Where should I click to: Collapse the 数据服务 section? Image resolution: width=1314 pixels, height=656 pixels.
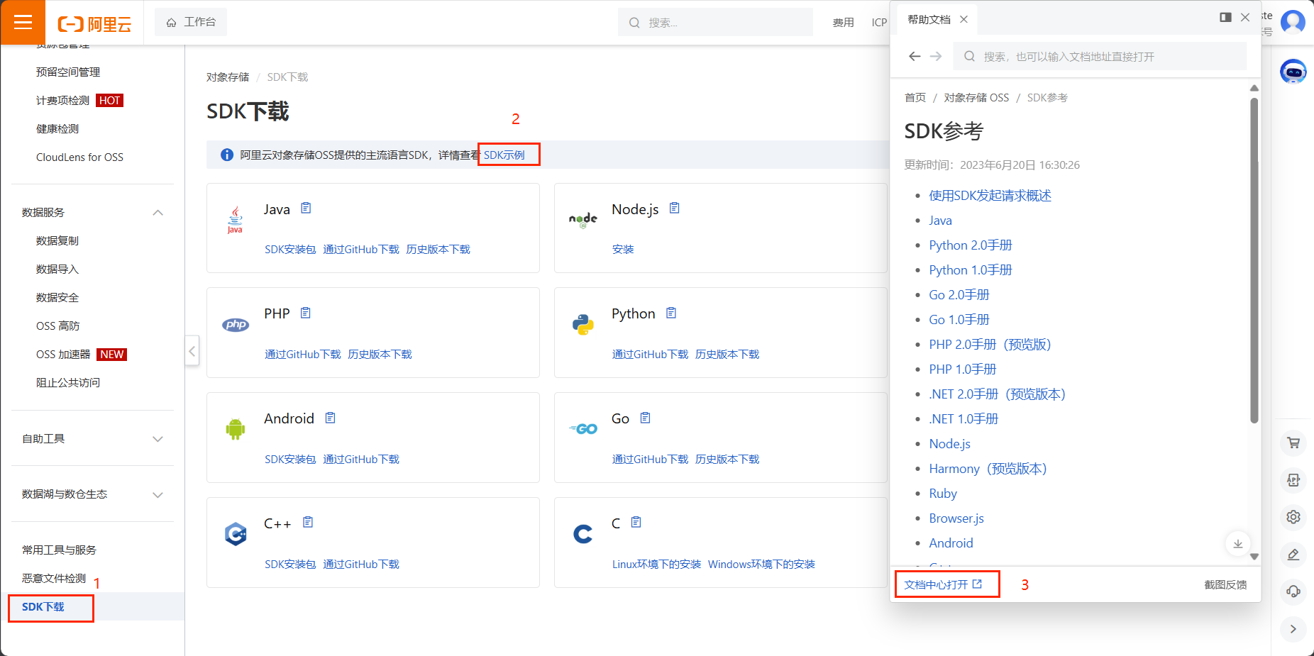coord(158,213)
